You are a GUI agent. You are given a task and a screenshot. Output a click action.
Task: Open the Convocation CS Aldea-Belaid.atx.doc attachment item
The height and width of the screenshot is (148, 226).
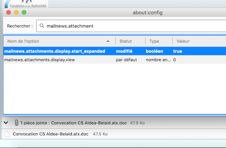click(51, 134)
